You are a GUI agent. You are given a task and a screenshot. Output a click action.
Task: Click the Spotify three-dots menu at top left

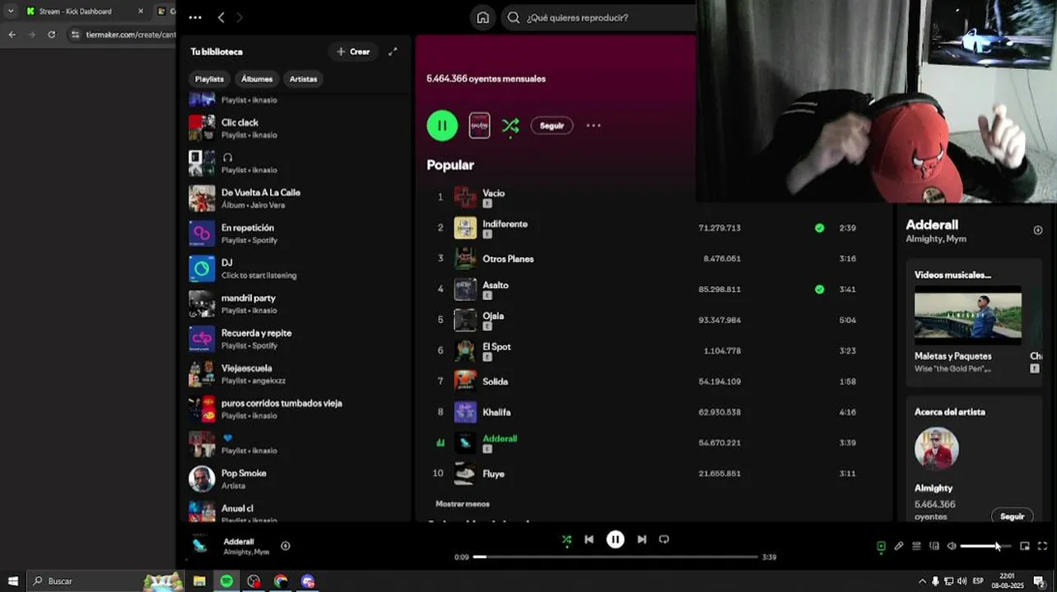195,17
